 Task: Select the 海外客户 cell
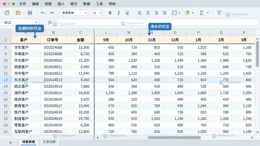[26, 93]
